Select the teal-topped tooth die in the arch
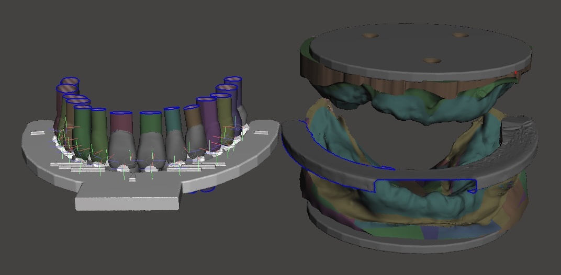This screenshot has width=561, height=275. pyautogui.click(x=174, y=135)
